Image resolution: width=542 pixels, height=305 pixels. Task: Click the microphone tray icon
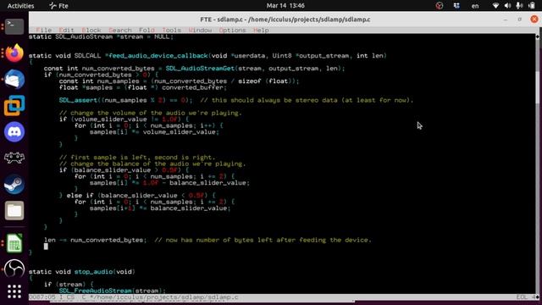point(519,6)
